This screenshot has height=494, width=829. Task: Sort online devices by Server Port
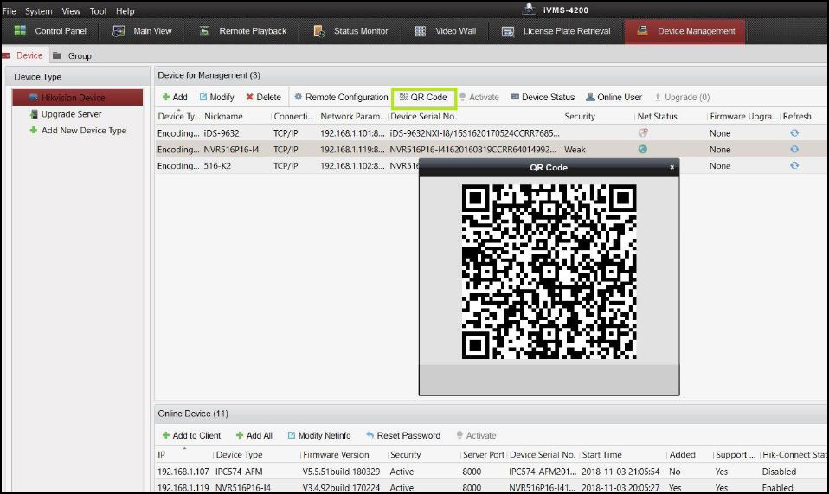click(483, 455)
